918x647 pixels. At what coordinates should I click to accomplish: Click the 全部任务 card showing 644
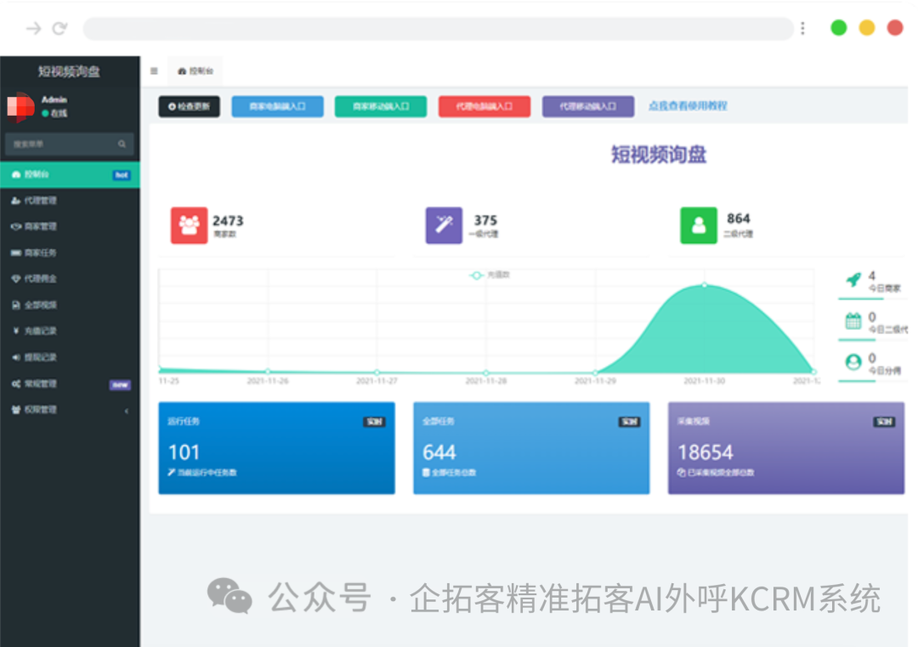(531, 448)
